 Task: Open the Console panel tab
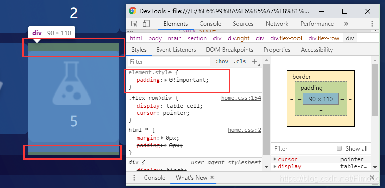point(210,24)
